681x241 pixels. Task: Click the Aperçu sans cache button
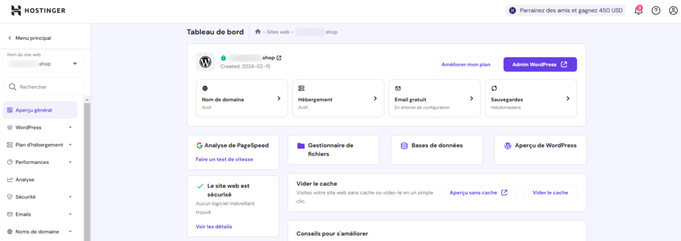pyautogui.click(x=479, y=193)
